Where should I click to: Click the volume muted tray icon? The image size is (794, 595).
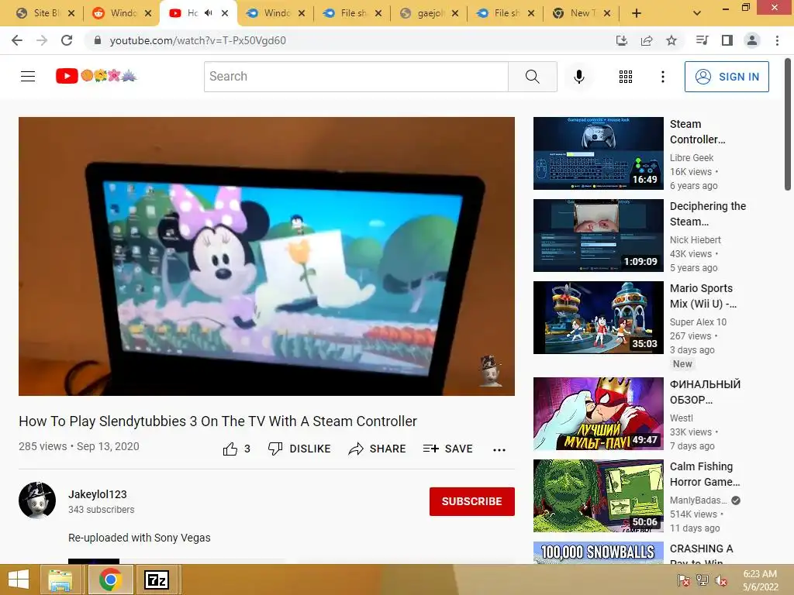point(721,580)
